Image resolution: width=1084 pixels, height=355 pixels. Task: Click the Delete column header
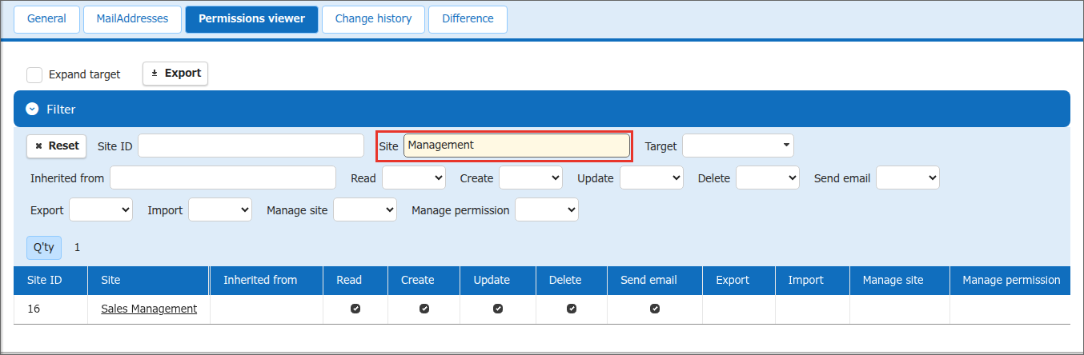coord(572,281)
